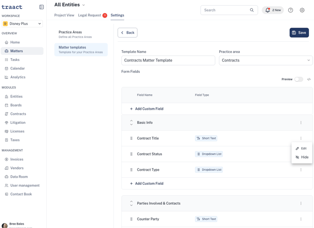The height and width of the screenshot is (228, 314).
Task: Open notifications bell with 2 New
Action: coord(273,10)
